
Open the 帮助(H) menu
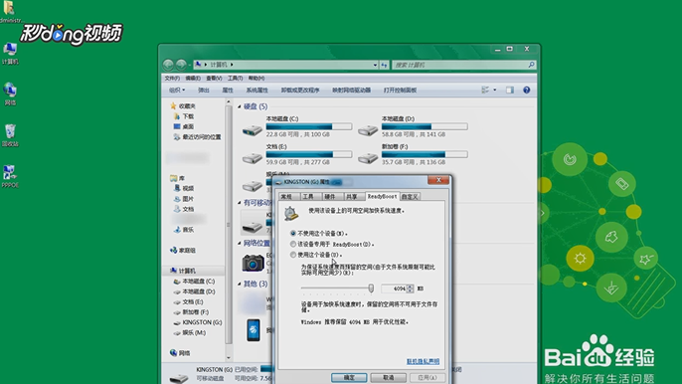pos(256,79)
